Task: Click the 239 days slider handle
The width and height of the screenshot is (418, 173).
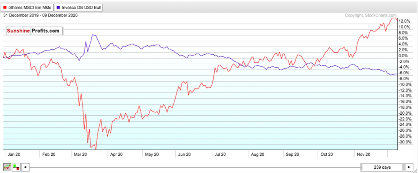Action: click(382, 167)
